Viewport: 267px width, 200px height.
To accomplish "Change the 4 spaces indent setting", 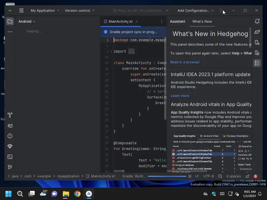I will point(233,176).
